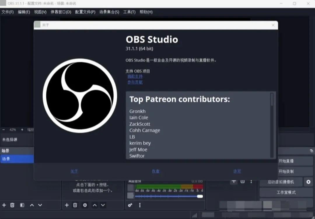Open virtual camera settings gear
Image resolution: width=315 pixels, height=219 pixels.
coord(308,182)
